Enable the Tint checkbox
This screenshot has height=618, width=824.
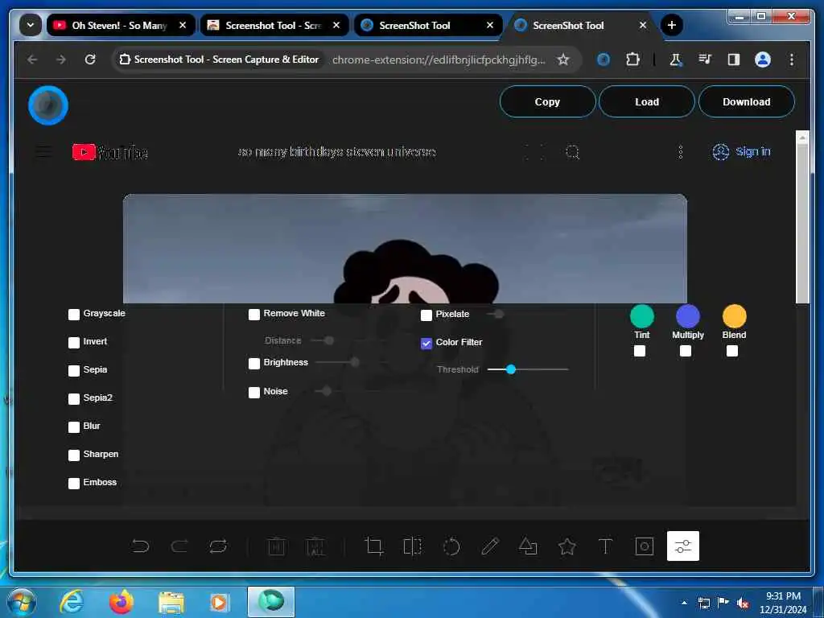point(640,351)
